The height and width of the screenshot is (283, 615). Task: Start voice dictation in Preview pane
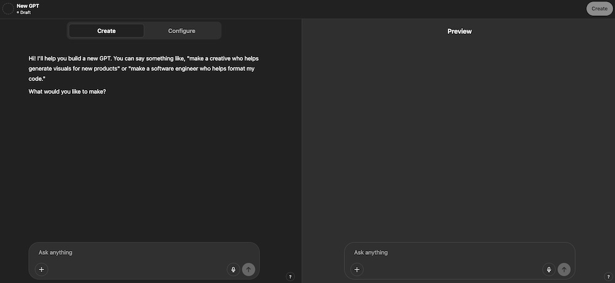[549, 269]
